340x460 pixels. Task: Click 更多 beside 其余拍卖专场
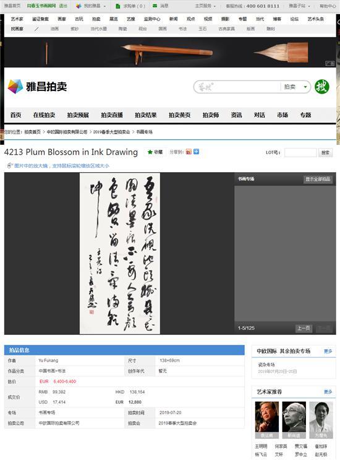click(328, 351)
